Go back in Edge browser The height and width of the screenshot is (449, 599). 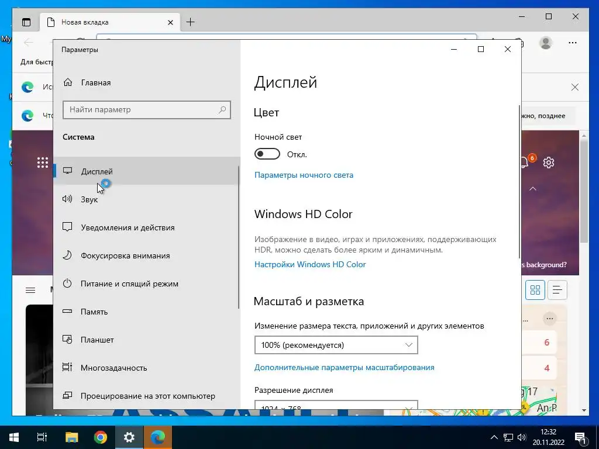28,42
